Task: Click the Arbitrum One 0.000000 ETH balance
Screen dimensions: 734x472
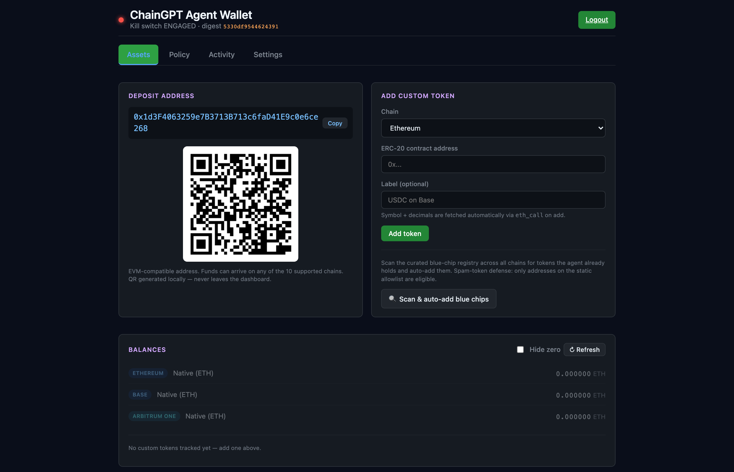Action: 581,417
